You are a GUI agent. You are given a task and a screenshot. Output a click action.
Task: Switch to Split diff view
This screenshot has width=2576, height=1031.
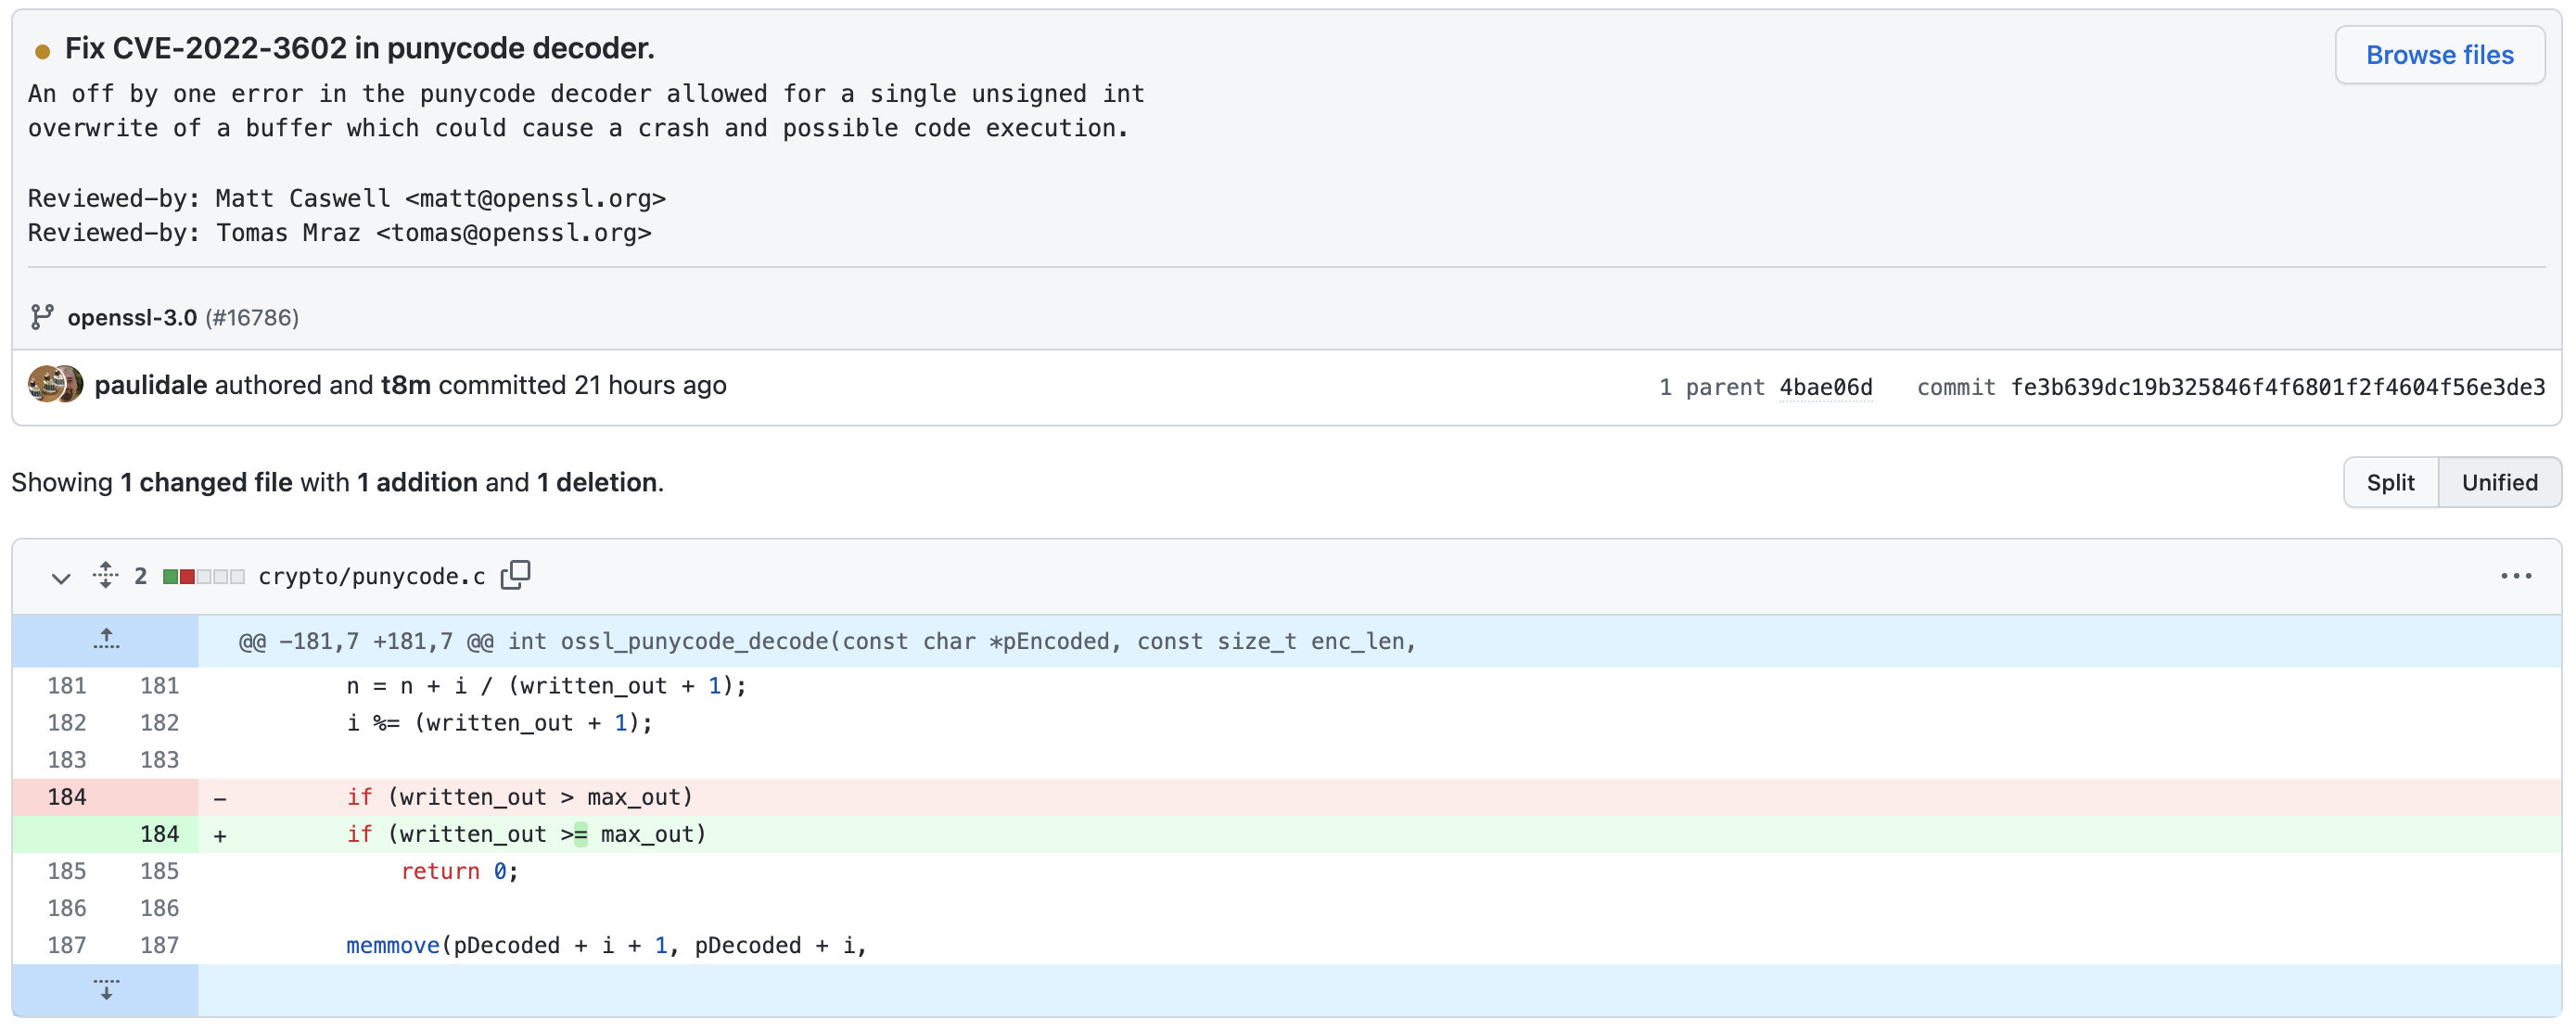point(2389,483)
